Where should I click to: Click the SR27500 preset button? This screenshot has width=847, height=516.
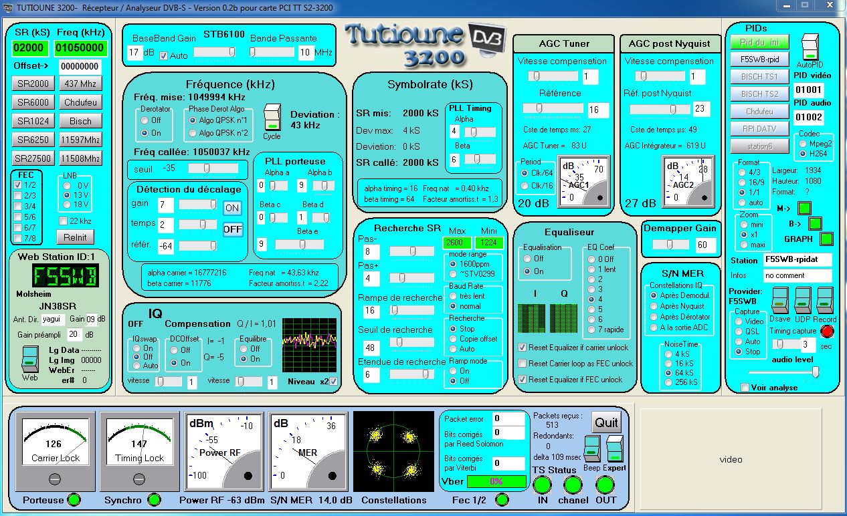click(x=33, y=158)
